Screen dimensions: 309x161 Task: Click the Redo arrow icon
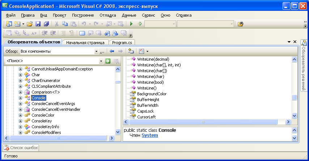(x=96, y=24)
